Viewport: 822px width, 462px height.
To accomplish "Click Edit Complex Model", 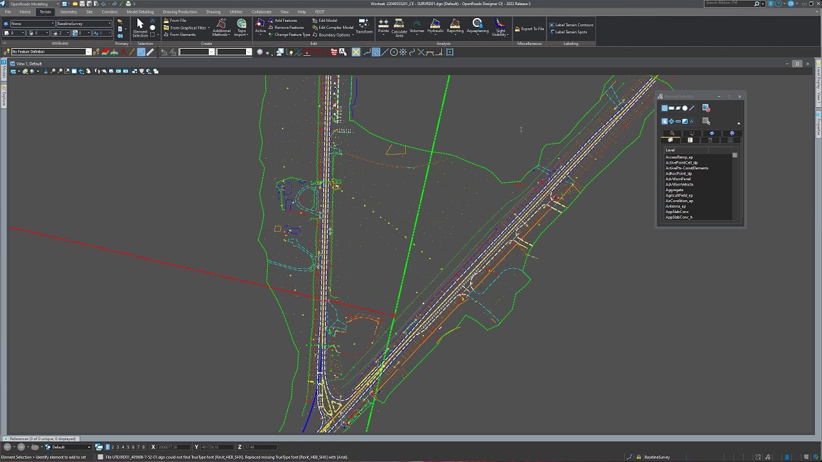I will [333, 28].
